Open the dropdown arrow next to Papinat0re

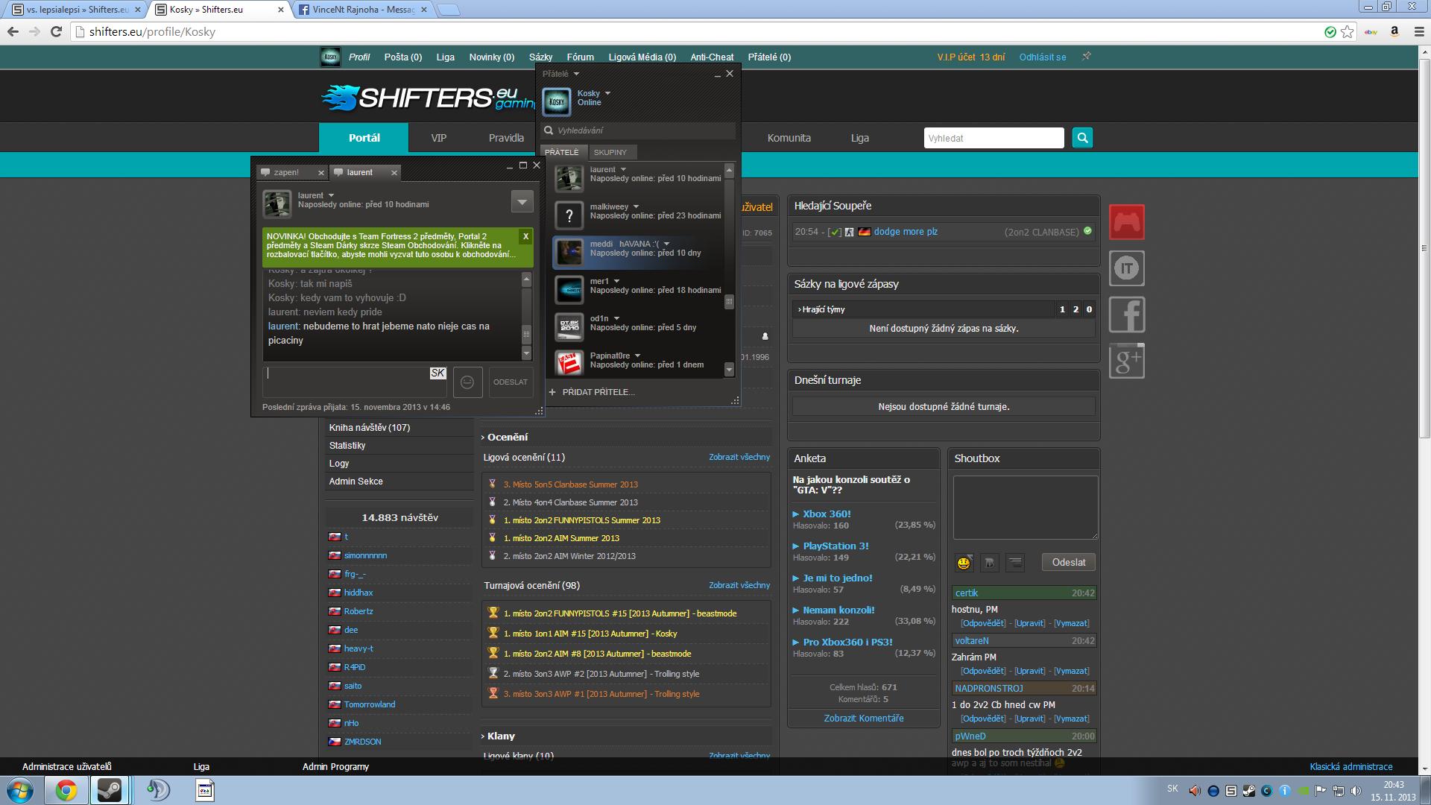click(637, 356)
